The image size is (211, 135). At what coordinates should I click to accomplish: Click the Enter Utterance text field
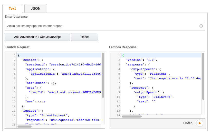[x=101, y=26]
